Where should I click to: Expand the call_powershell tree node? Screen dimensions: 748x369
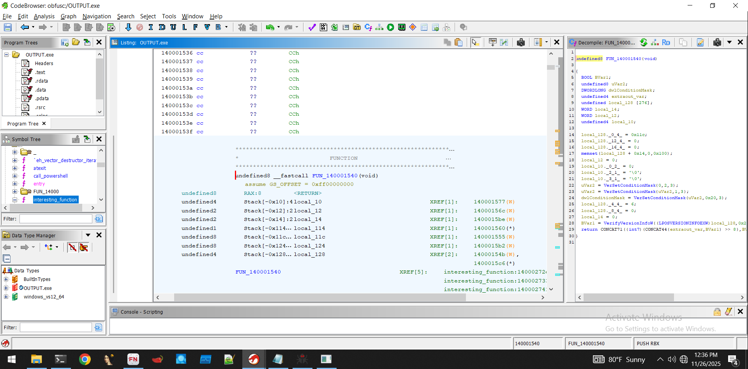[x=15, y=176]
